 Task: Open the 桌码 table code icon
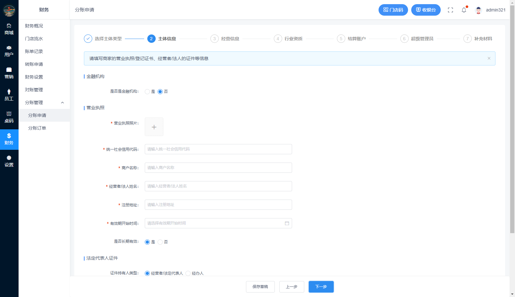9,117
